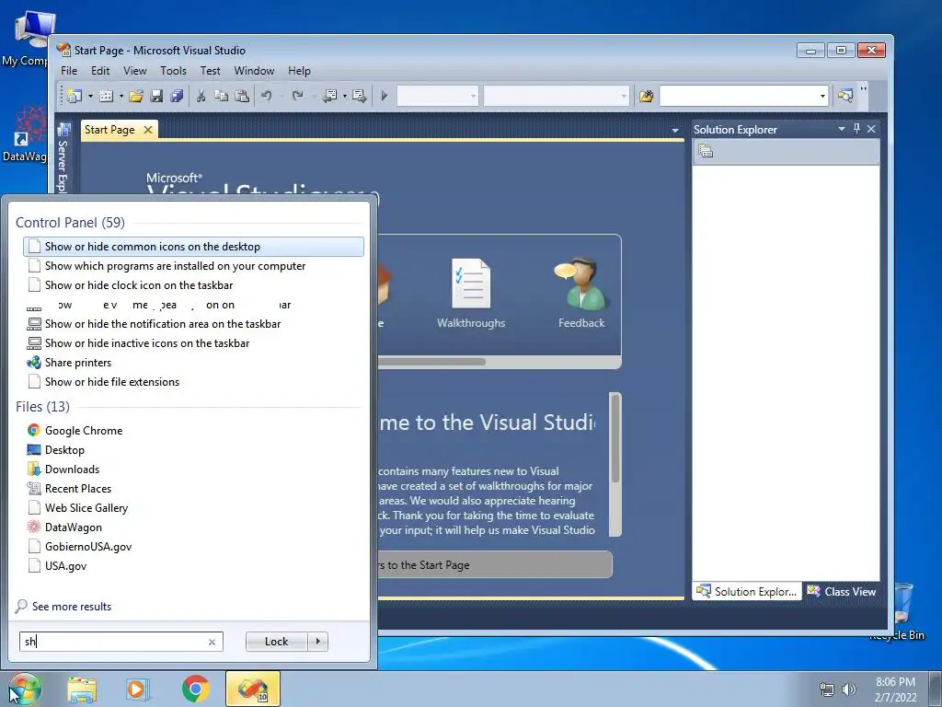Click the Copy toolbar icon

[x=221, y=96]
